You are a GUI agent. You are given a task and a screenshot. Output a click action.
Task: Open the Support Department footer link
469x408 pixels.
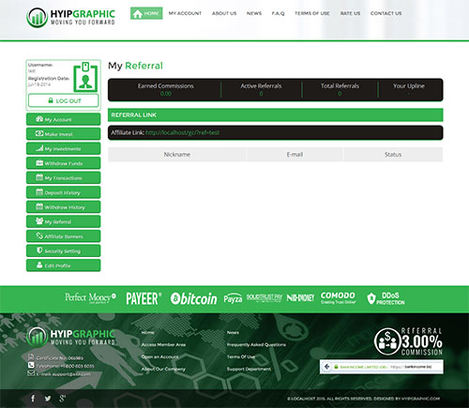249,370
